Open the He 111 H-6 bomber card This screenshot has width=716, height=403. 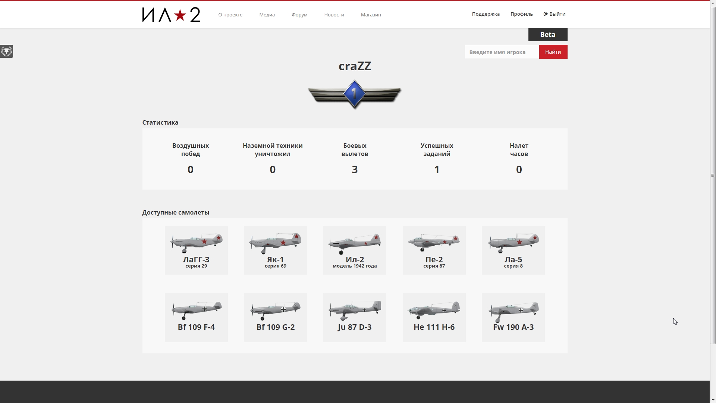(434, 317)
